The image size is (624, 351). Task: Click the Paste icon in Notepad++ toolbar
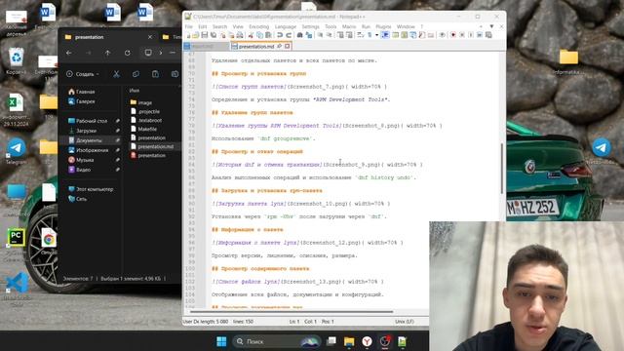268,35
